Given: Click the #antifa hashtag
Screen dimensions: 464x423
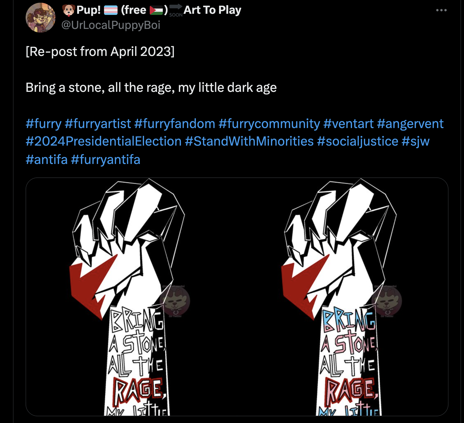Looking at the screenshot, I should tap(46, 159).
